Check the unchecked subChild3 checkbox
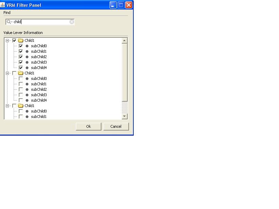The image size is (279, 209). 21,95
